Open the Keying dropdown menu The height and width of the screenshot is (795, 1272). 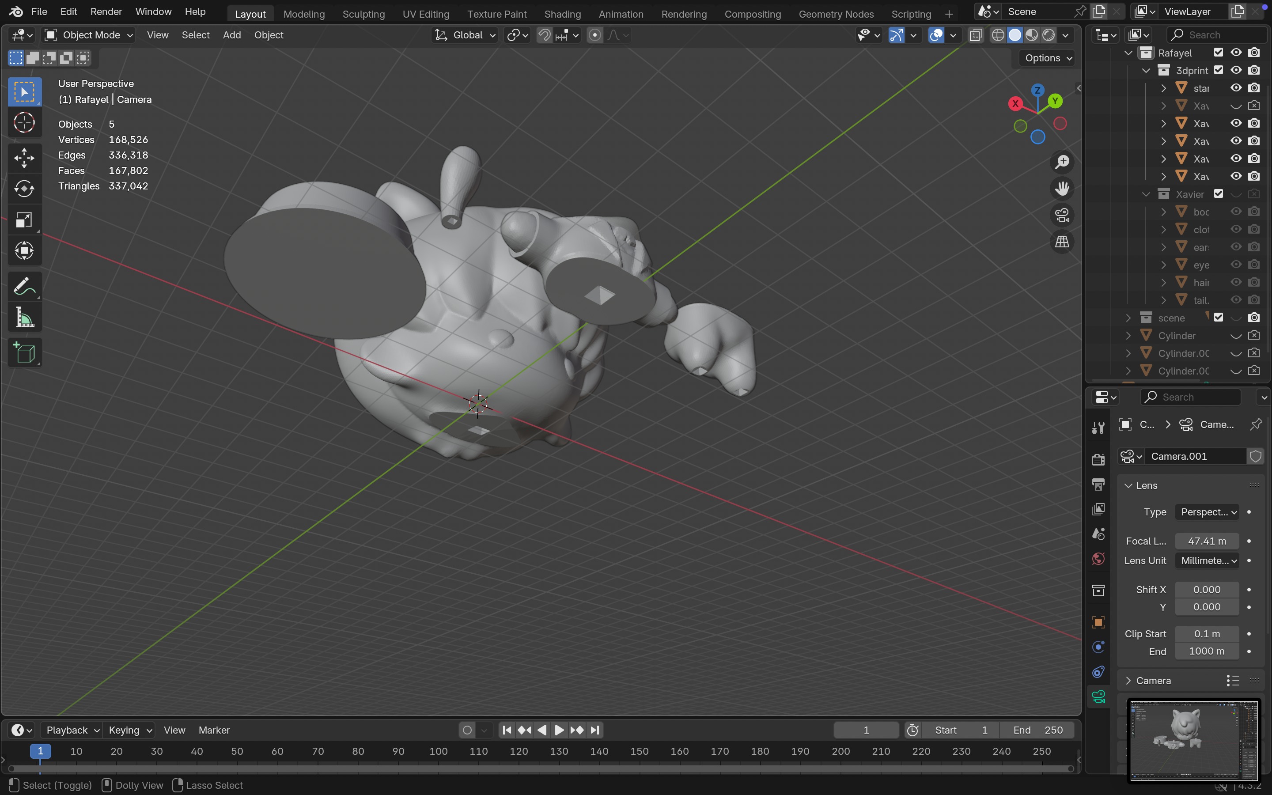point(129,731)
